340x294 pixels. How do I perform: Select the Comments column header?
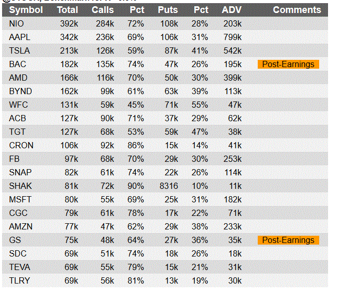tap(297, 10)
